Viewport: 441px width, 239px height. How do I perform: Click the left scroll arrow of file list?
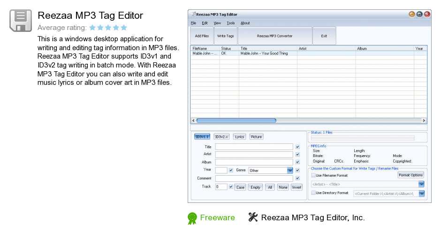pos(193,120)
